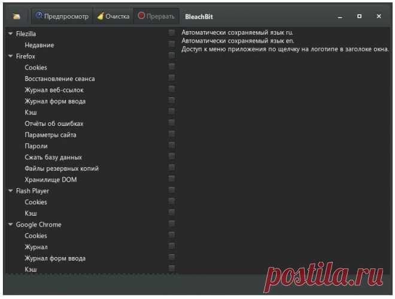Select the Недавние item under Filezilla

click(x=39, y=45)
